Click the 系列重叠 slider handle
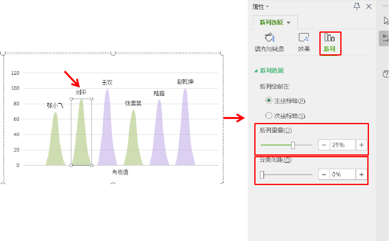 click(293, 145)
